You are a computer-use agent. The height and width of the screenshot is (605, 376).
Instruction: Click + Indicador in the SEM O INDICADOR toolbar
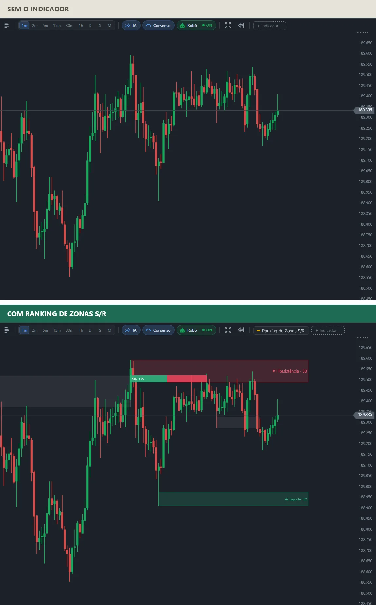click(x=270, y=26)
